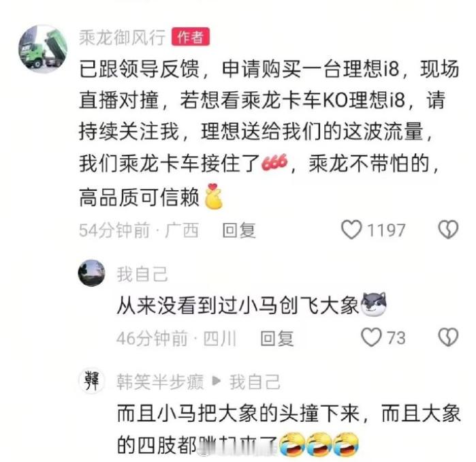Like the 乘龙御风行 comment with 1197 likes

(x=351, y=230)
